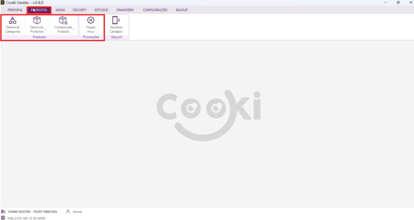
Task: Select the CONFIGURAÇÕES tab
Action: (x=155, y=10)
